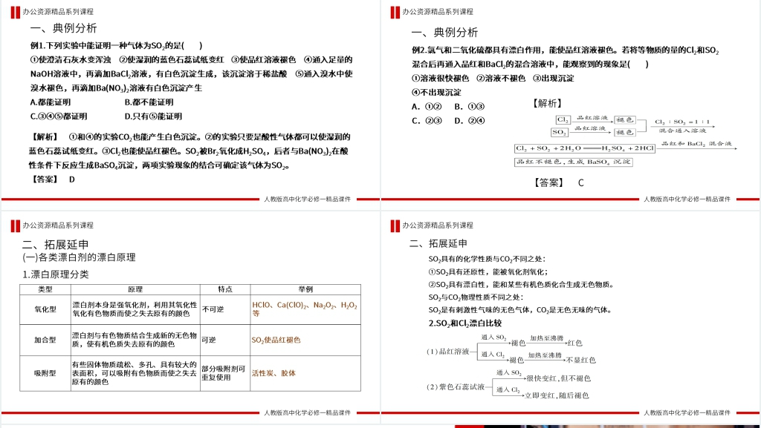Screen dimensions: 761x428
Task: Click the table cell 不可逆
Action: click(224, 309)
